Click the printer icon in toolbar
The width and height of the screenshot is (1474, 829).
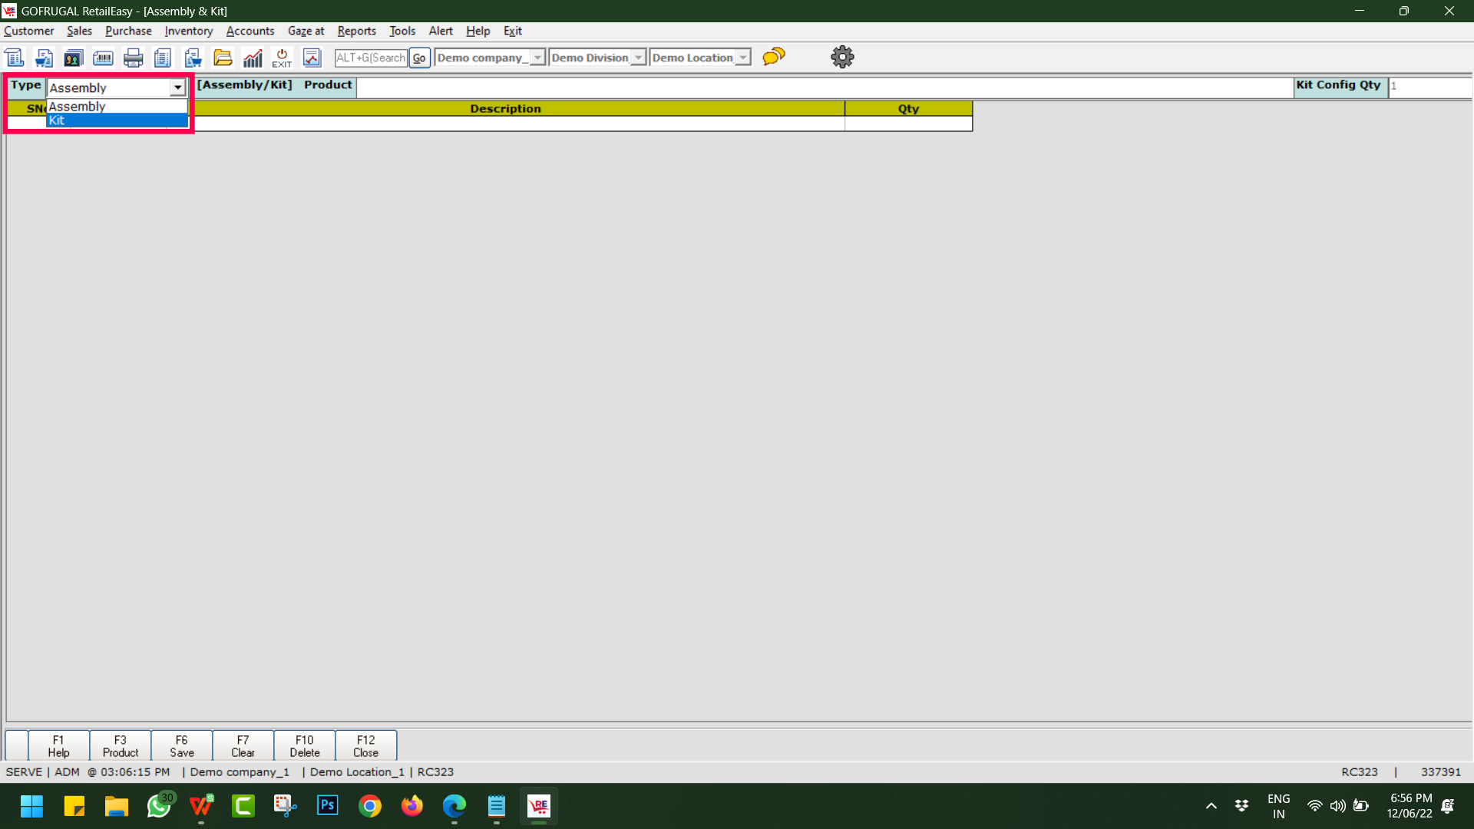pos(134,58)
